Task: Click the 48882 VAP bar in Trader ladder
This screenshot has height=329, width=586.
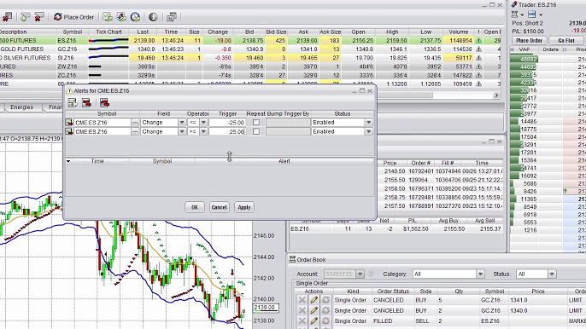Action: 524,60
